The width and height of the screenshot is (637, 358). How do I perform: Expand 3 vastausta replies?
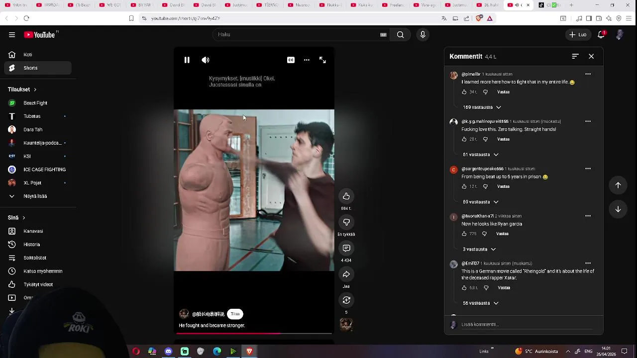[x=479, y=249]
